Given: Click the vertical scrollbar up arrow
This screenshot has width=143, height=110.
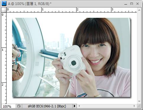Looking at the screenshot, I should [x=139, y=10].
